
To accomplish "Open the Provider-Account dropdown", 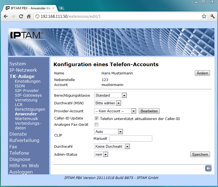I will pos(115,111).
